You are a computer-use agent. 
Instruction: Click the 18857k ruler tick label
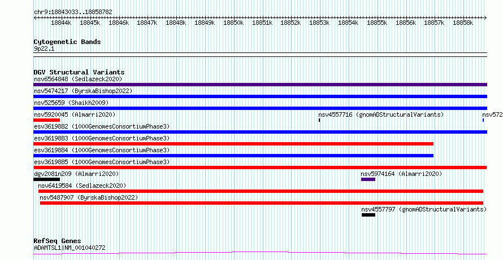[435, 23]
